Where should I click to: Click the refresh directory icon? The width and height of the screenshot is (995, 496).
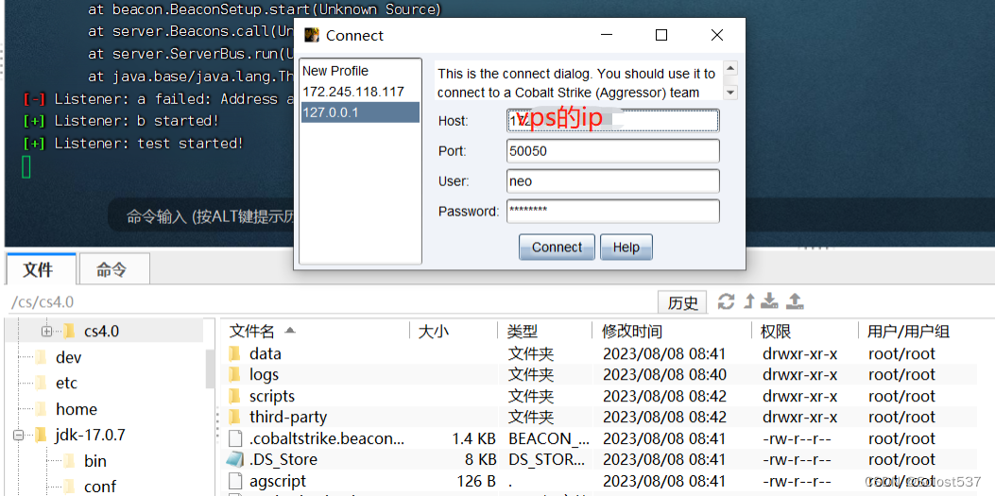[726, 301]
